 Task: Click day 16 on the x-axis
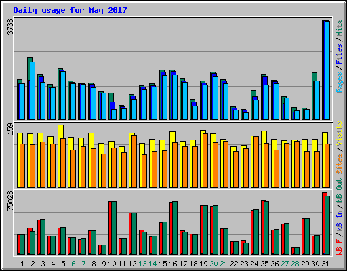[x=173, y=264]
